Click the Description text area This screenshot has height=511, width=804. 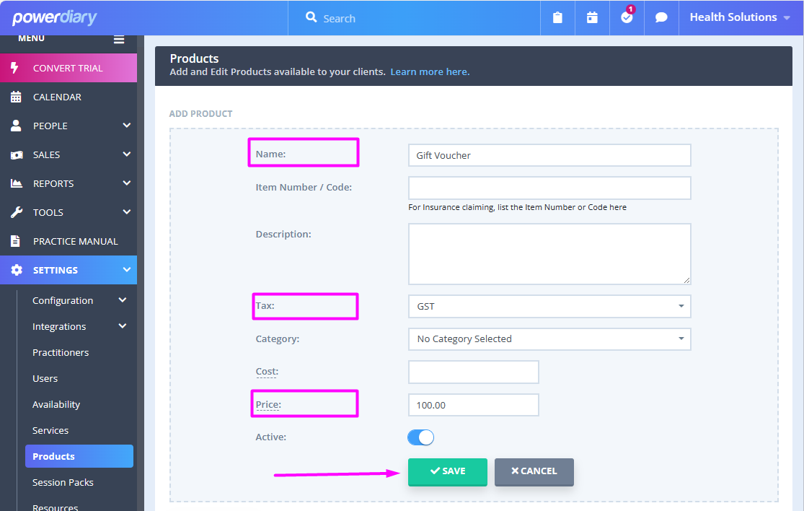[x=549, y=254]
